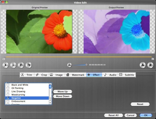The image size is (156, 119).
Task: Flip video vertically icon button
Action: pyautogui.click(x=150, y=65)
